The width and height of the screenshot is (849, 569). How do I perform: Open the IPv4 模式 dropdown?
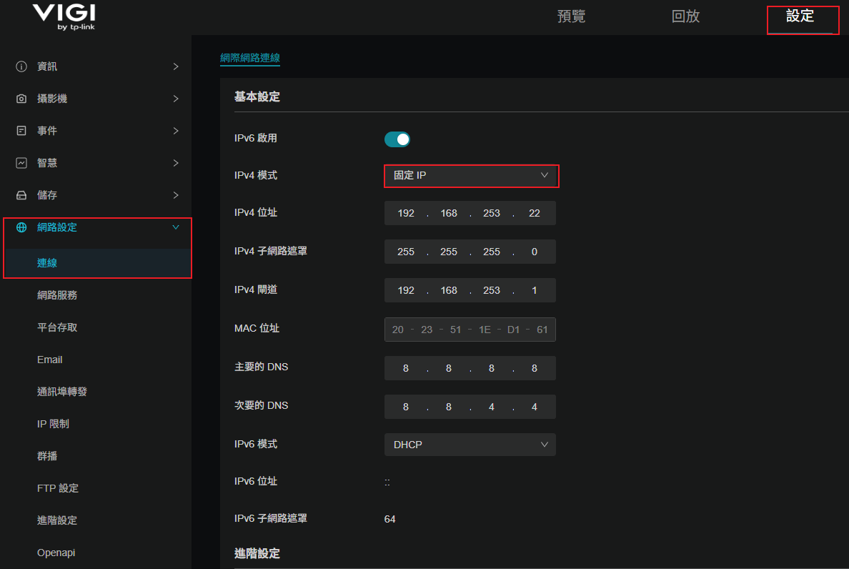click(x=471, y=175)
